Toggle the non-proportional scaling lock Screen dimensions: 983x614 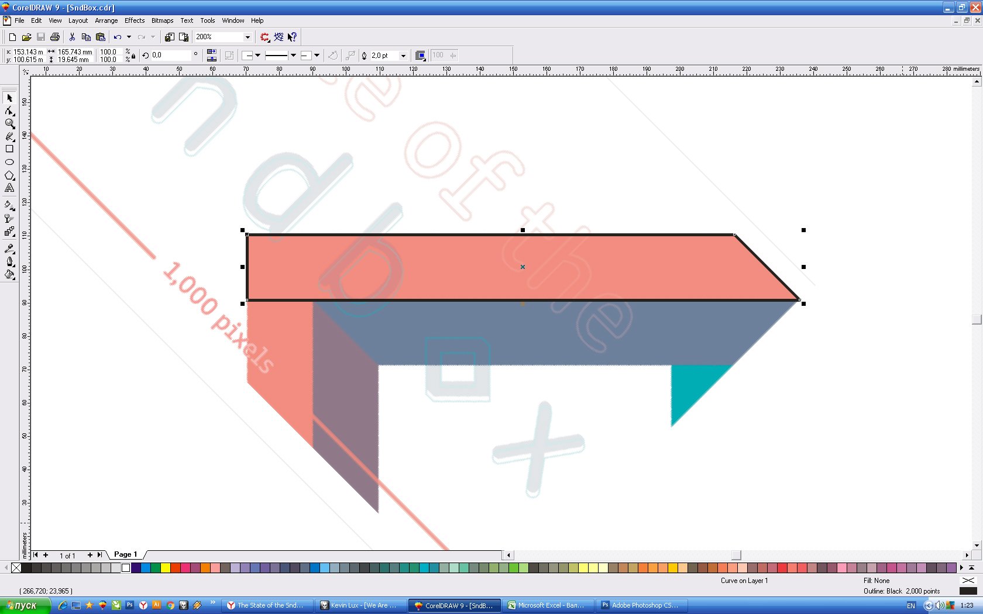[x=133, y=56]
